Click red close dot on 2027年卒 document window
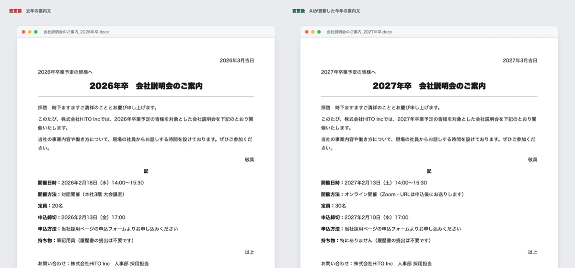 coord(307,32)
